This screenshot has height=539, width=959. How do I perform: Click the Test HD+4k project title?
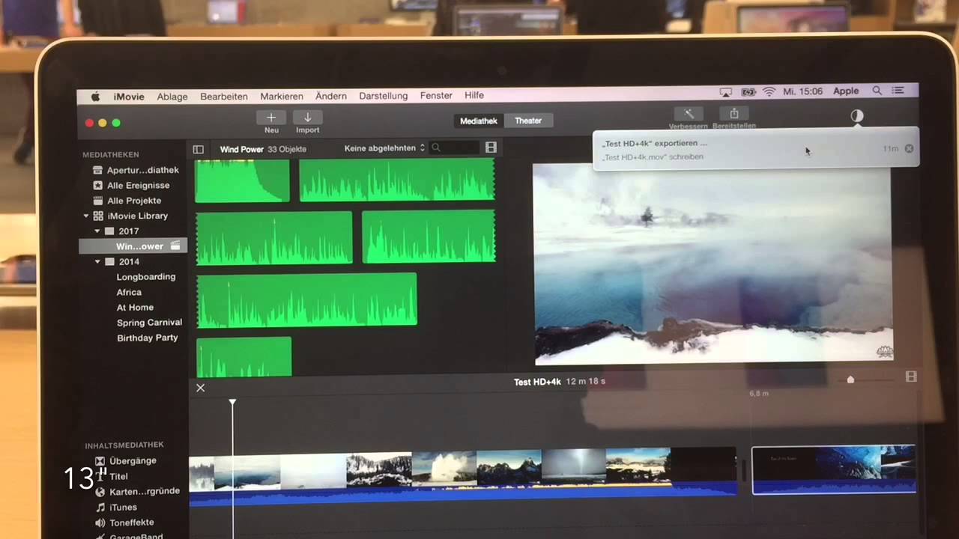(536, 382)
